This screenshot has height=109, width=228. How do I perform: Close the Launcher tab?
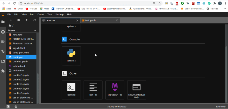click(77, 21)
